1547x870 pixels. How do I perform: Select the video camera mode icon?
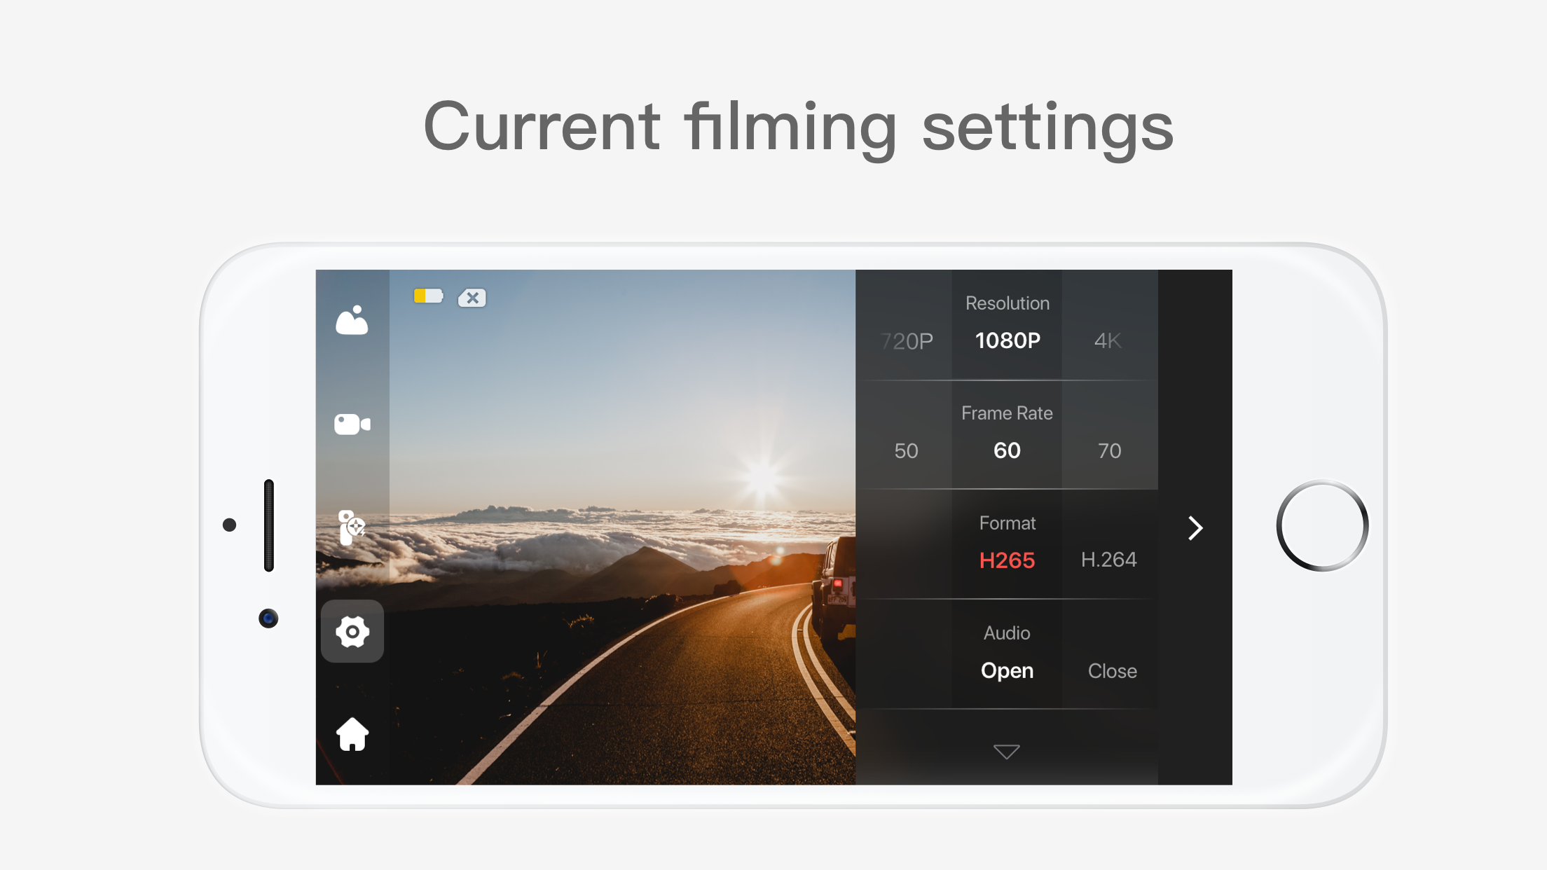[352, 424]
